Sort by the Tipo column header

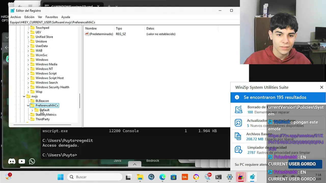pos(129,28)
